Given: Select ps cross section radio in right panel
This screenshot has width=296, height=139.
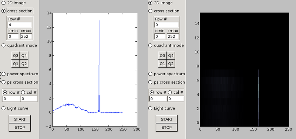Looking at the screenshot, I should [150, 82].
